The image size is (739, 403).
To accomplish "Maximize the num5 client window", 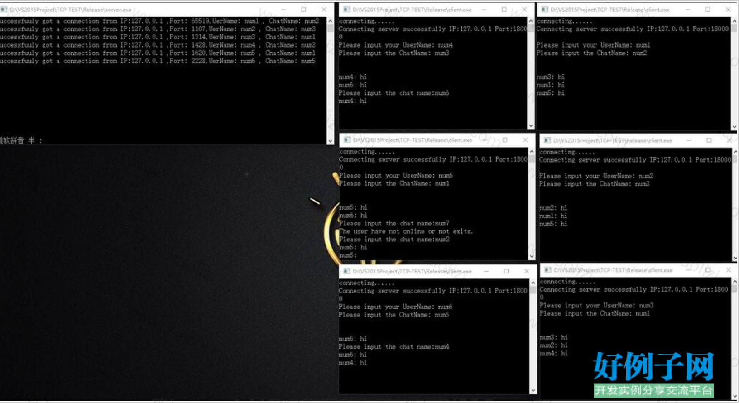I will pyautogui.click(x=505, y=140).
